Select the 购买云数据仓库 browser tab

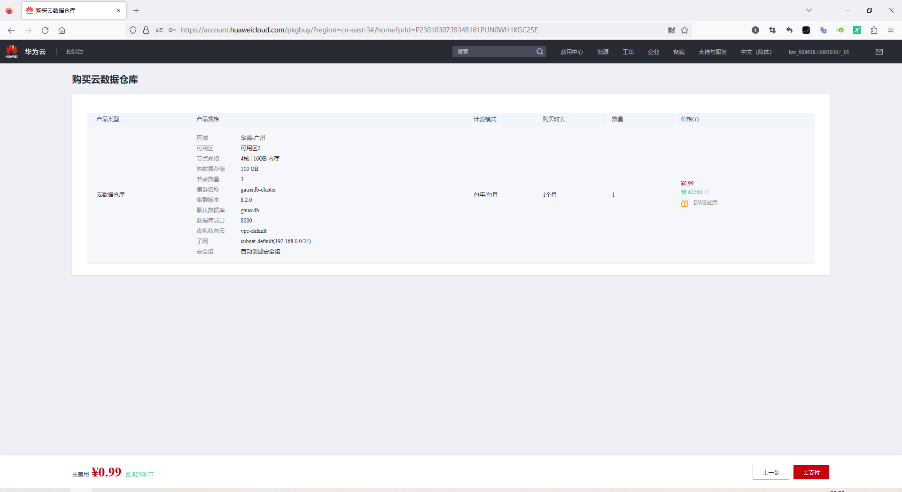74,10
